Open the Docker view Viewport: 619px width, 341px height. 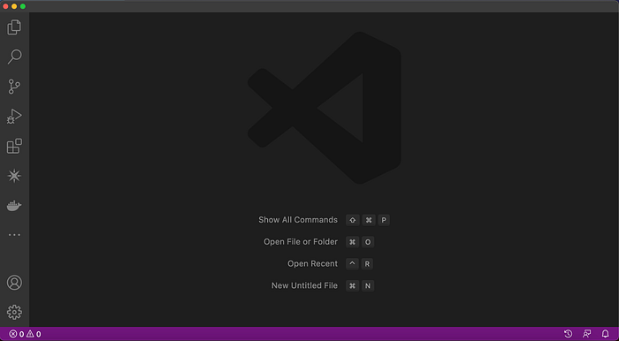[x=14, y=205]
